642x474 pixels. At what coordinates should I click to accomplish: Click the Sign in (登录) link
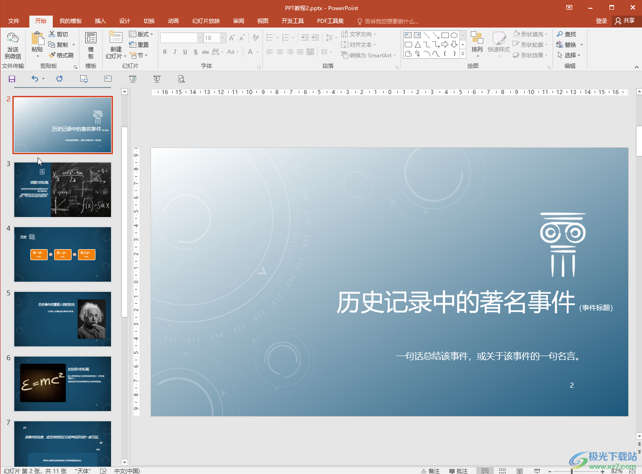(x=601, y=21)
